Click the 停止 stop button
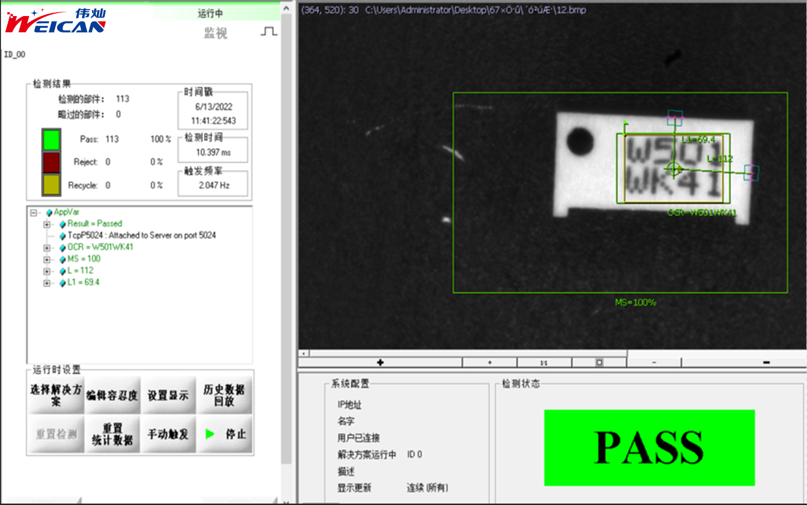 pyautogui.click(x=225, y=434)
